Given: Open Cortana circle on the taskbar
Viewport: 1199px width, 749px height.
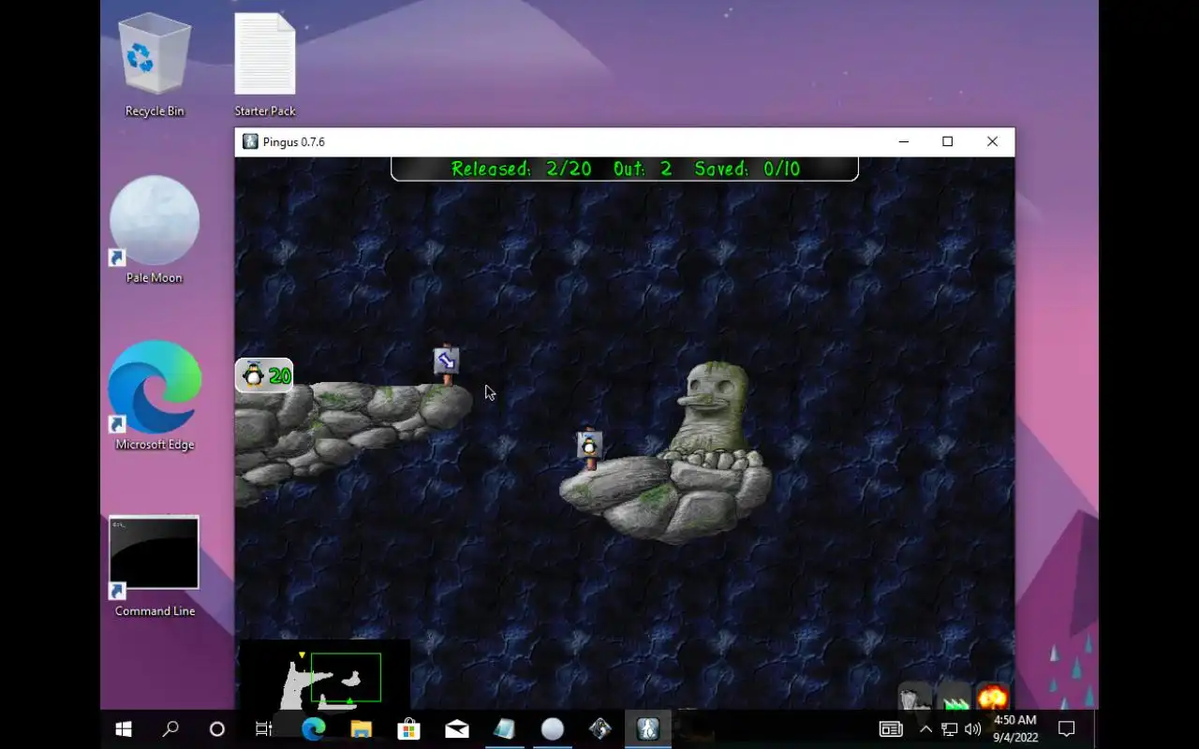Looking at the screenshot, I should click(216, 729).
